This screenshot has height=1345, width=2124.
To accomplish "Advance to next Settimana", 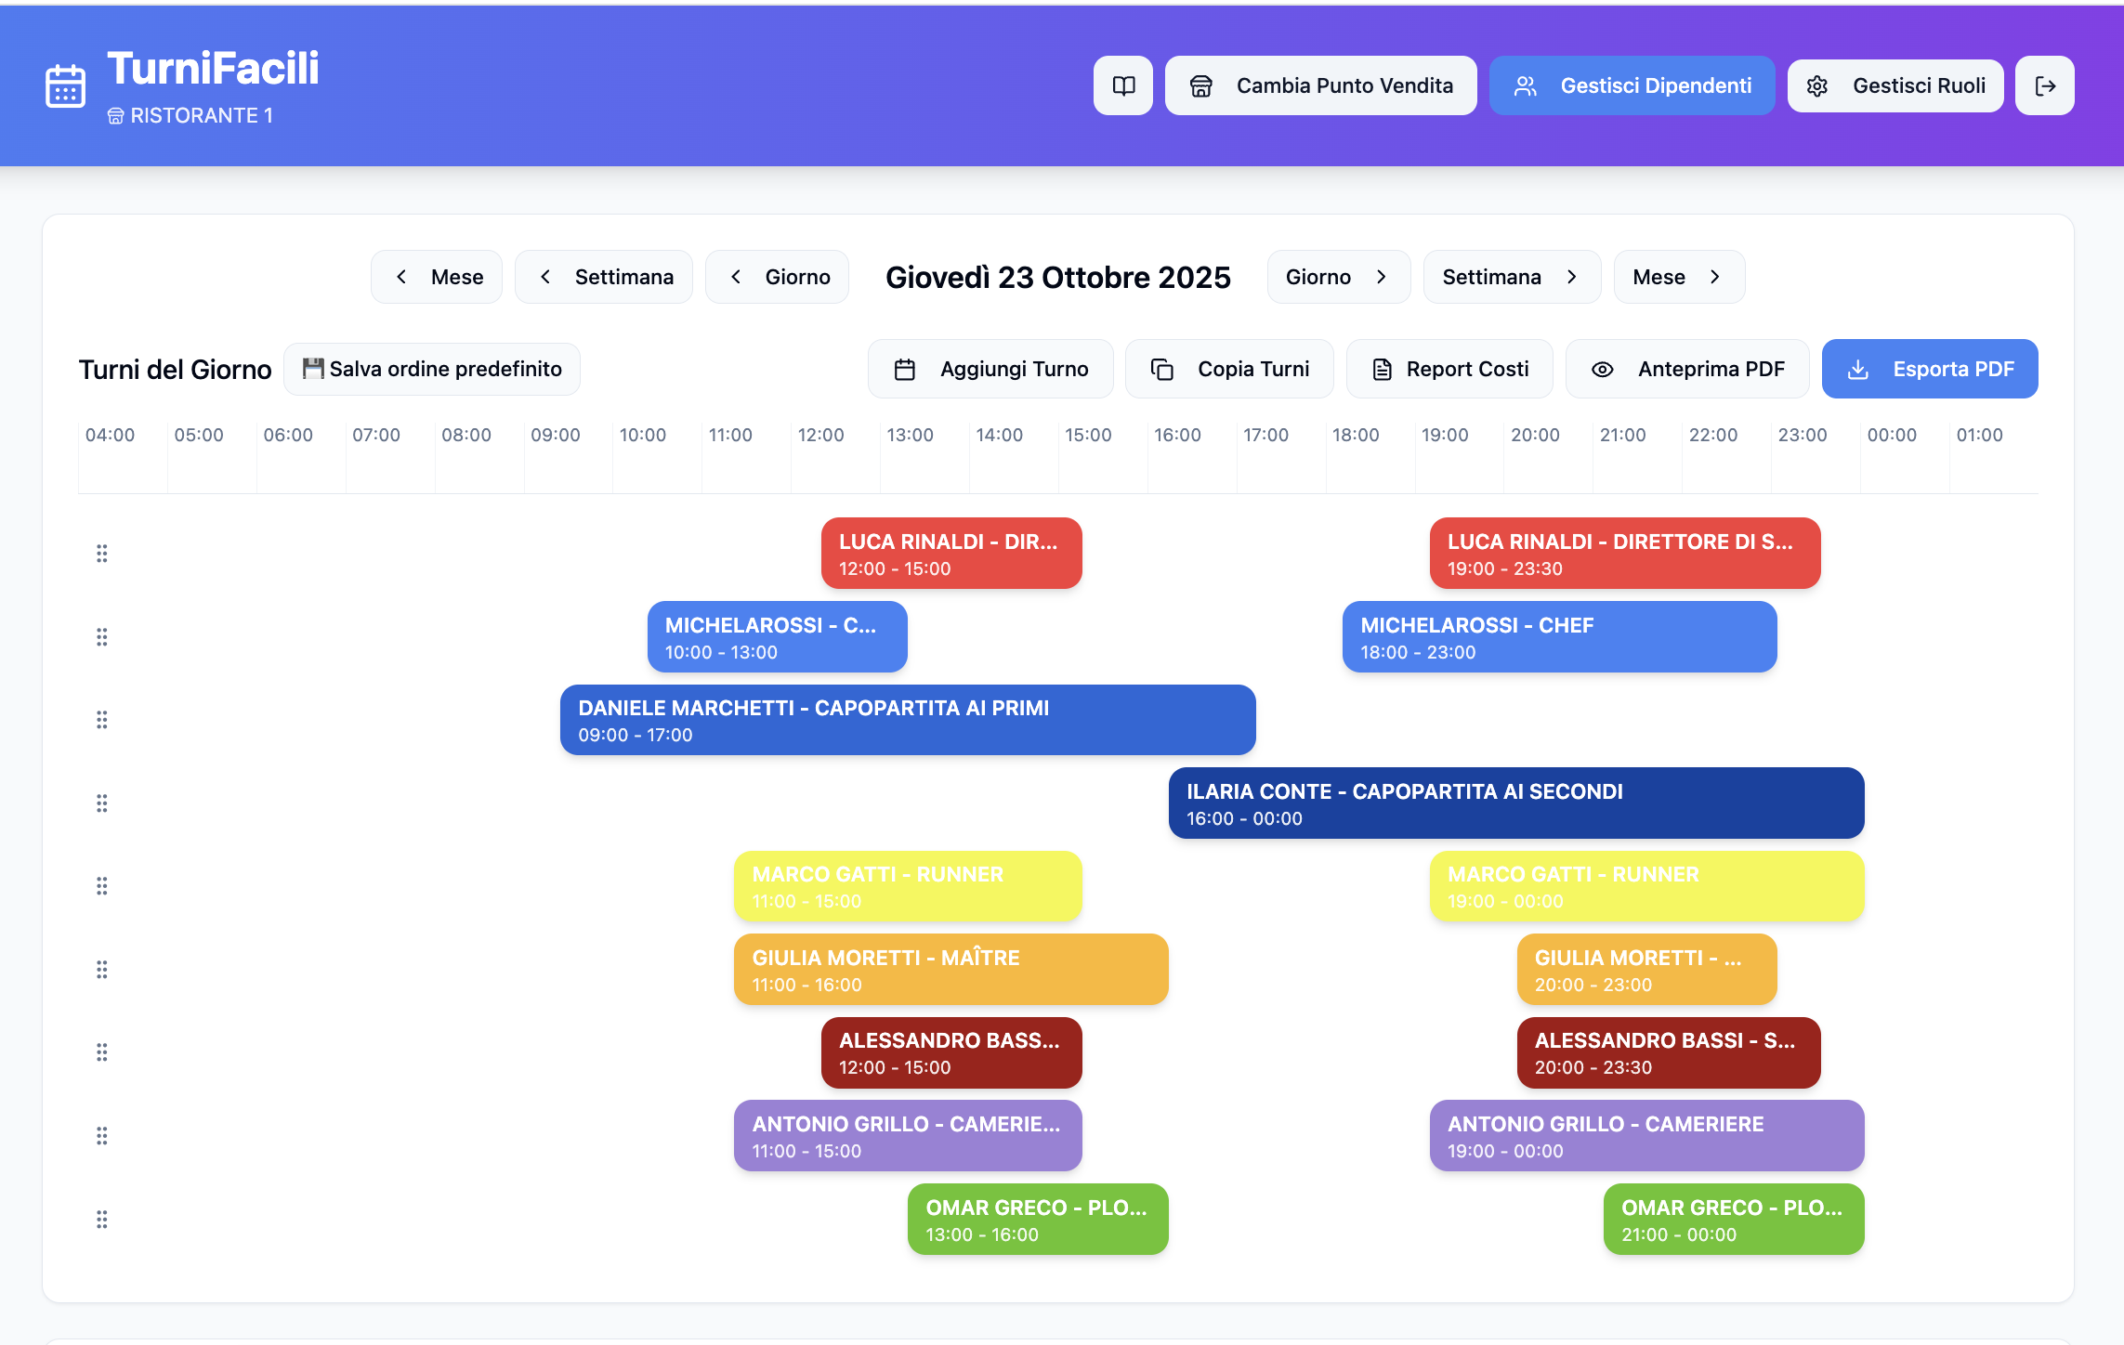I will pyautogui.click(x=1512, y=277).
